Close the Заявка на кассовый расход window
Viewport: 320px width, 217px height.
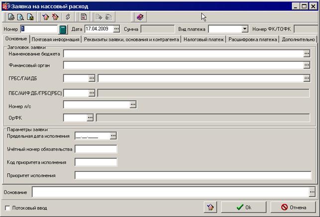(x=313, y=6)
